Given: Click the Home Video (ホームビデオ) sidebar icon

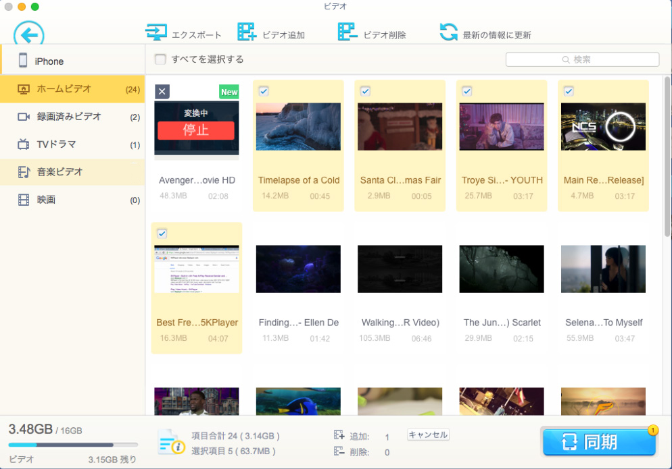Looking at the screenshot, I should [24, 89].
